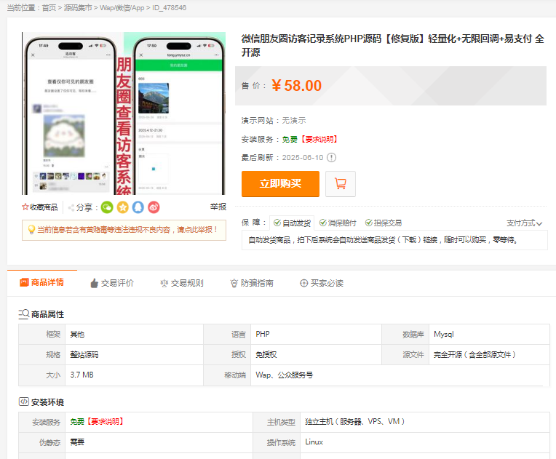Add item to shopping cart icon
Viewport: 556px width, 459px height.
coord(341,184)
